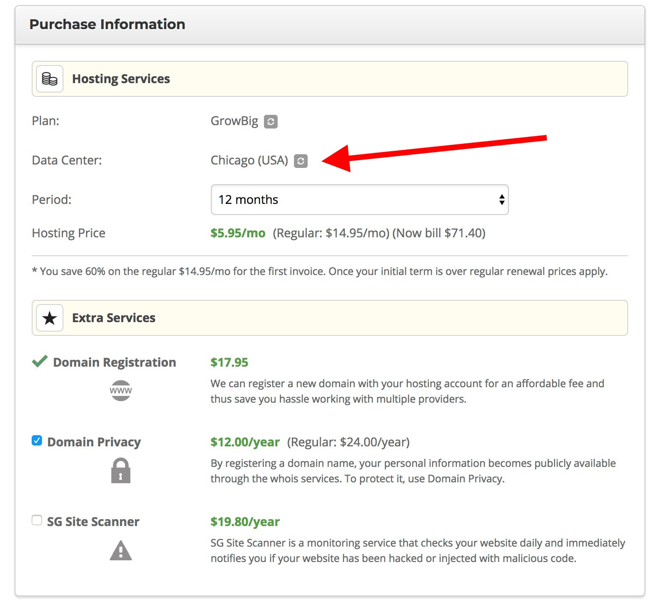Screen dimensions: 659x610
Task: Click the Domain Registration label
Action: pyautogui.click(x=114, y=362)
